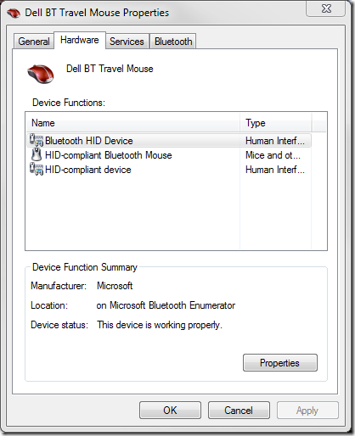Select the HID-compliant device entry

point(88,170)
